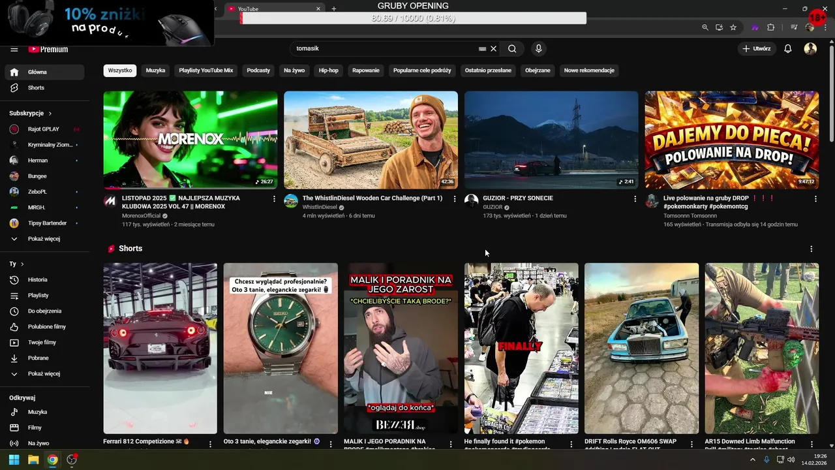
Task: Open Chrome media controls icon
Action: (x=794, y=27)
